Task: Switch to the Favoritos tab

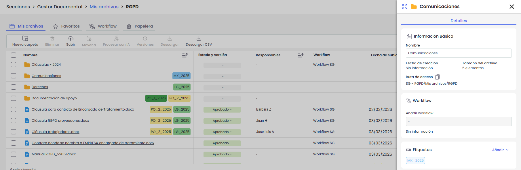Action: [66, 26]
